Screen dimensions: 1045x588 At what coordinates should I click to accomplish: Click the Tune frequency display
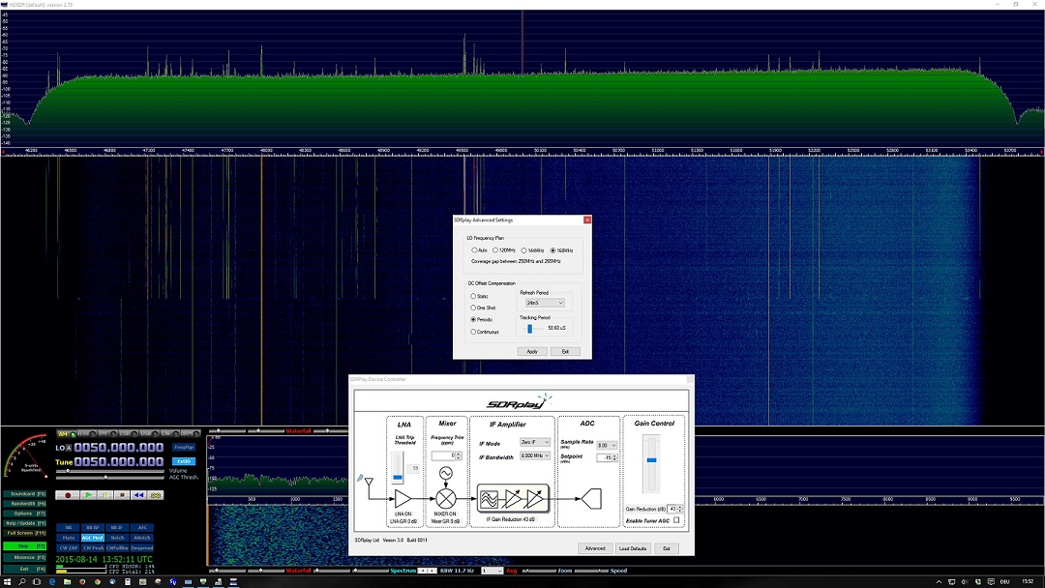point(119,461)
